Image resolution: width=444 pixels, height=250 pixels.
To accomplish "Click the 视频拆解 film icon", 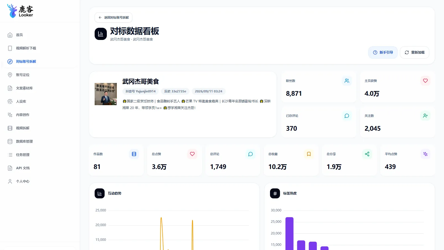I will click(x=10, y=128).
